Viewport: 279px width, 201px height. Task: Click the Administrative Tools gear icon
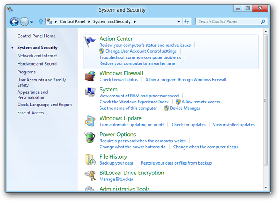(x=90, y=189)
